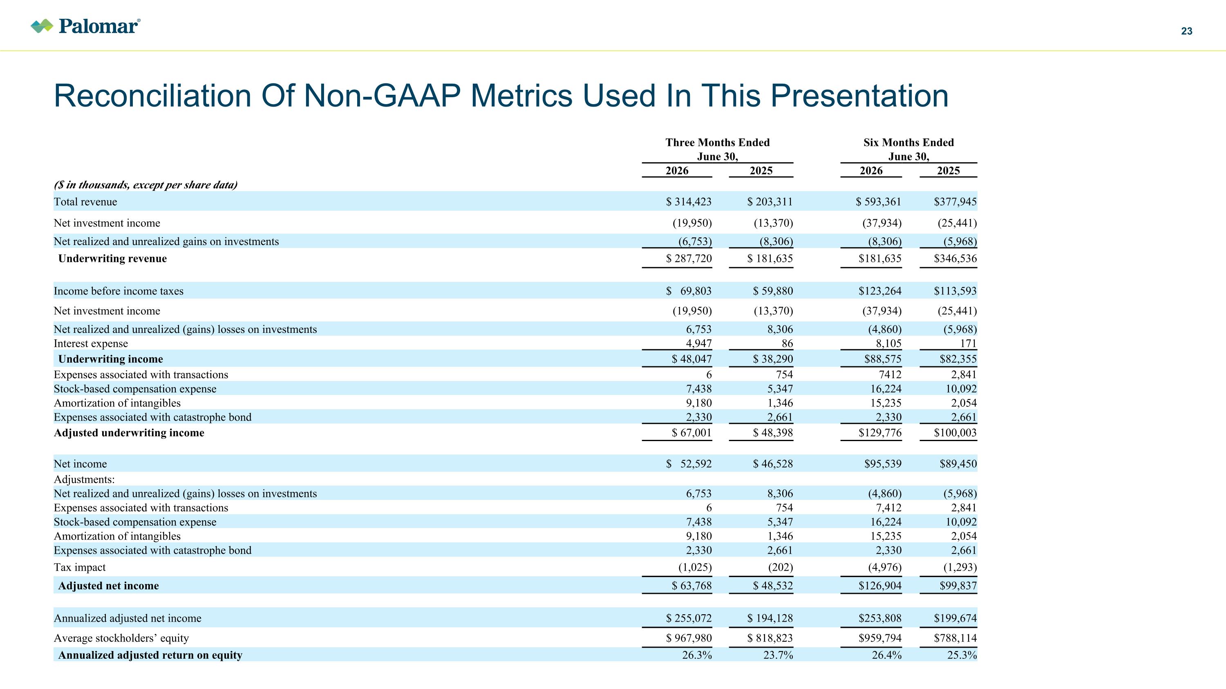
Task: Select the tax impact value (202)
Action: pyautogui.click(x=781, y=567)
